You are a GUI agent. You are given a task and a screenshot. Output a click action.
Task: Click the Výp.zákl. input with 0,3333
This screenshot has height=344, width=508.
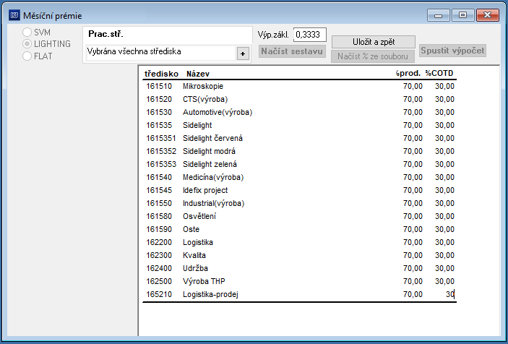coord(310,35)
